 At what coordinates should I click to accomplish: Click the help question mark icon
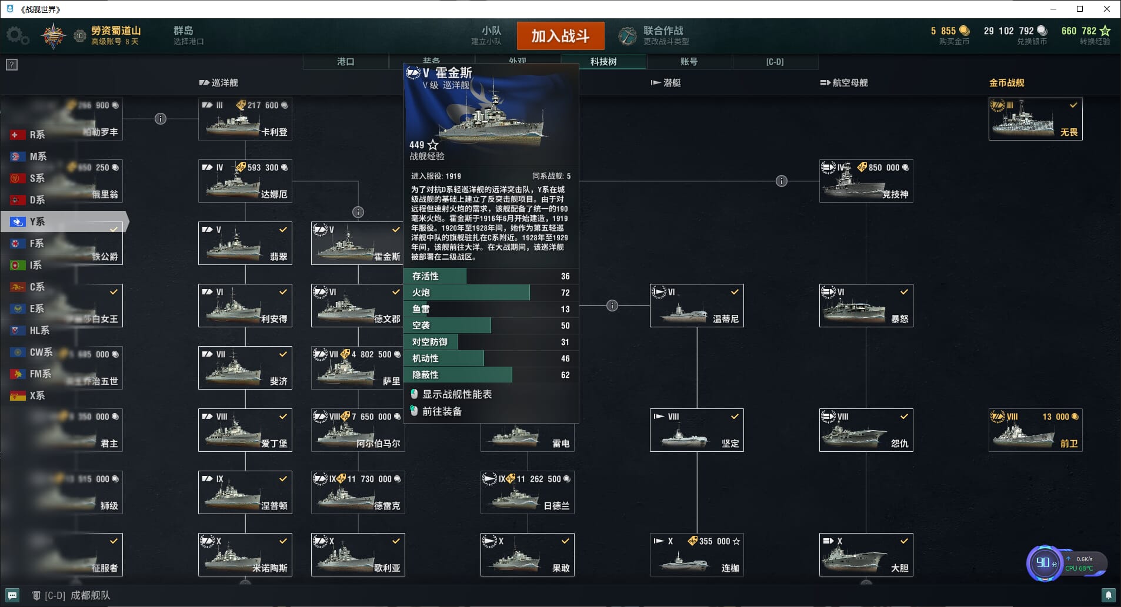click(12, 65)
